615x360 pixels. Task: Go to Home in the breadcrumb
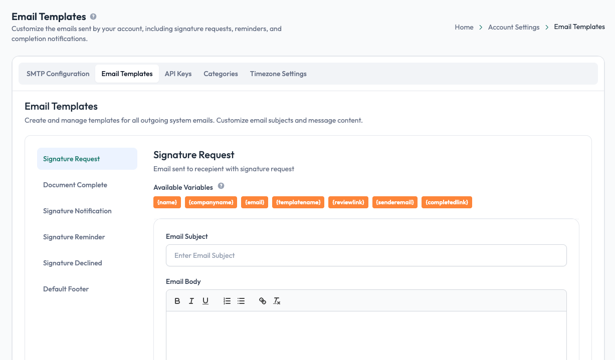click(464, 27)
